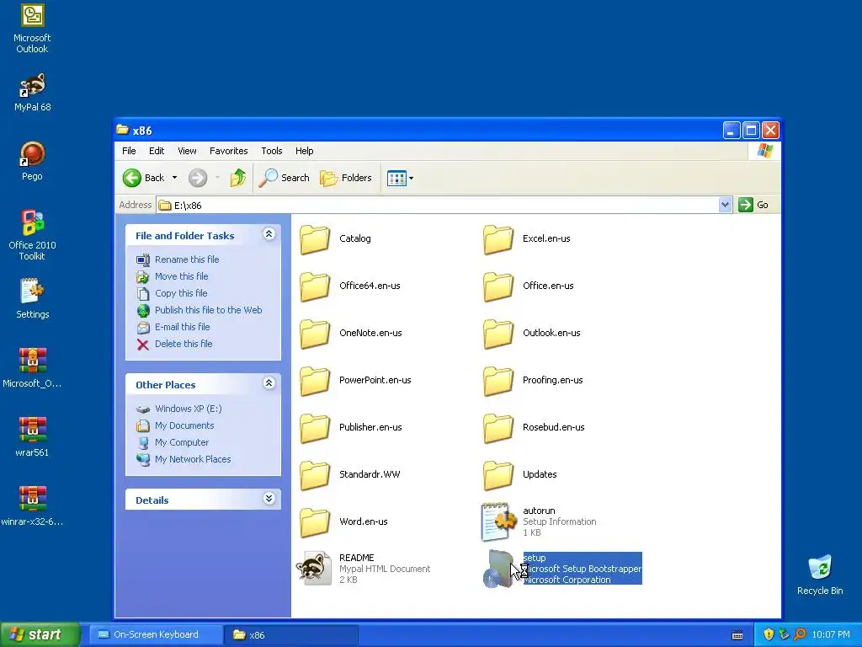Screen dimensions: 862x647
Task: Open My Network Places link
Action: pyautogui.click(x=193, y=459)
